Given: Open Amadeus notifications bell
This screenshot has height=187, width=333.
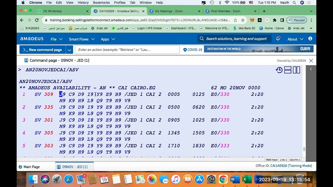Looking at the screenshot, I should (x=278, y=39).
